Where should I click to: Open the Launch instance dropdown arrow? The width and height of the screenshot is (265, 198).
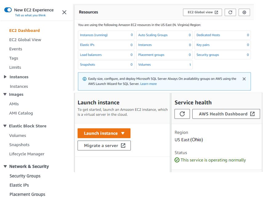(123, 133)
